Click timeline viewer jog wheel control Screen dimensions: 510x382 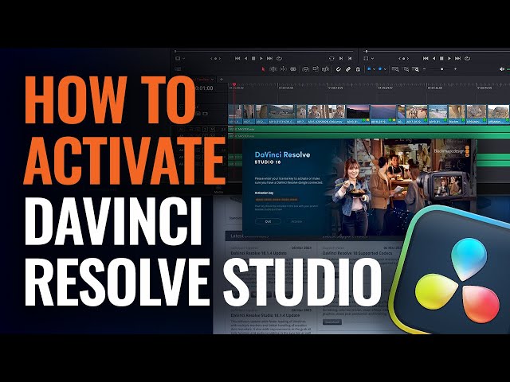(x=403, y=58)
